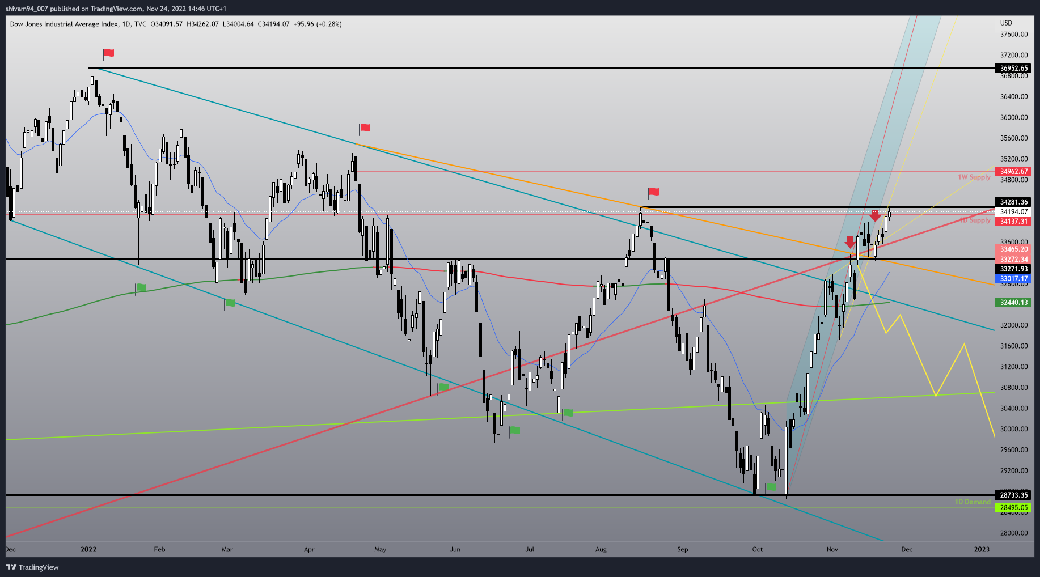
Task: Select the red flag above January 2022 peak
Action: point(108,54)
